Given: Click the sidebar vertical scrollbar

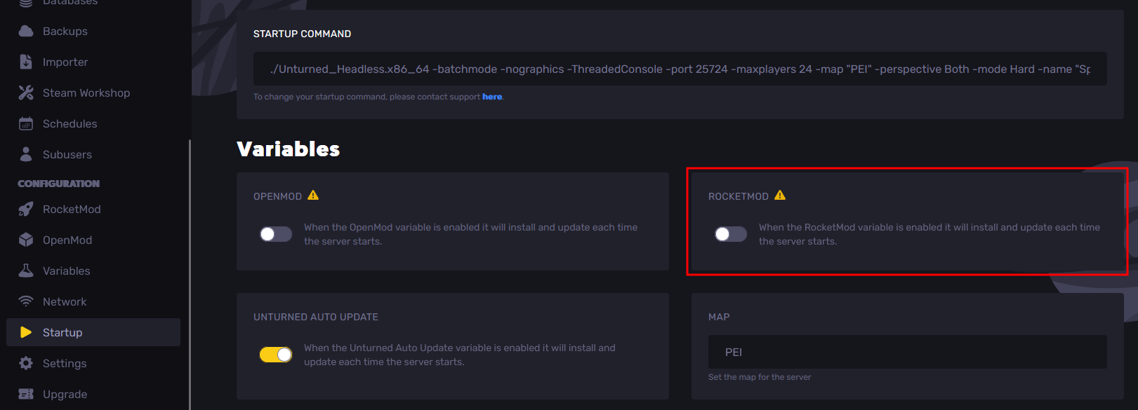Looking at the screenshot, I should pos(190,275).
